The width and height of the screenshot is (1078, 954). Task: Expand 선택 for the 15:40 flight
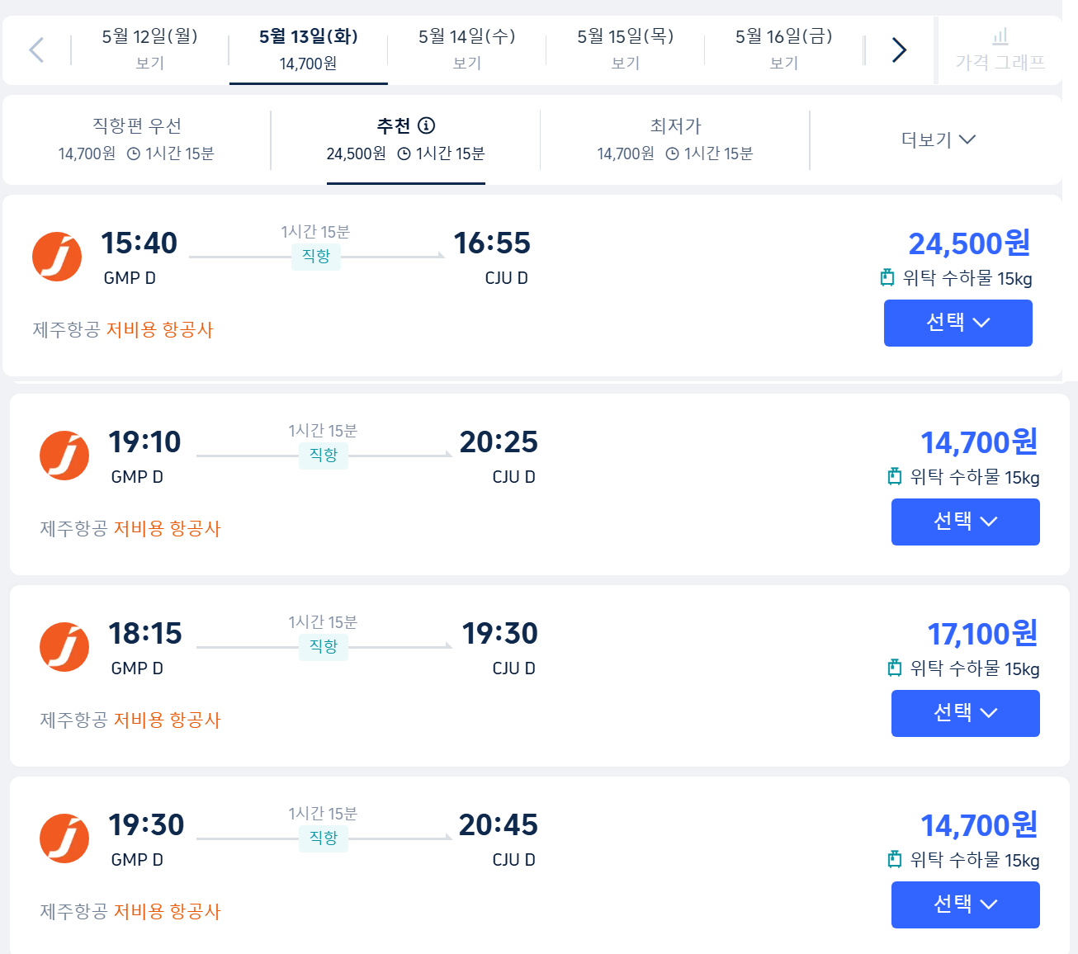tap(957, 323)
